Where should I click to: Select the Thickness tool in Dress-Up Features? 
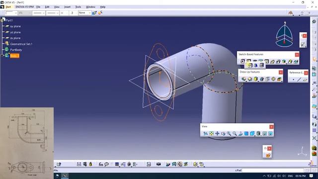(267, 79)
